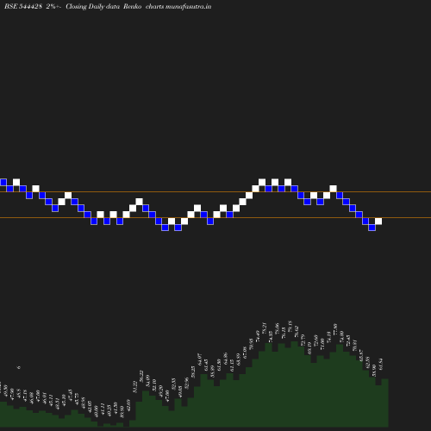The height and width of the screenshot is (431, 431).
Task: Select the 79.18 peak price label
Action: (290, 327)
